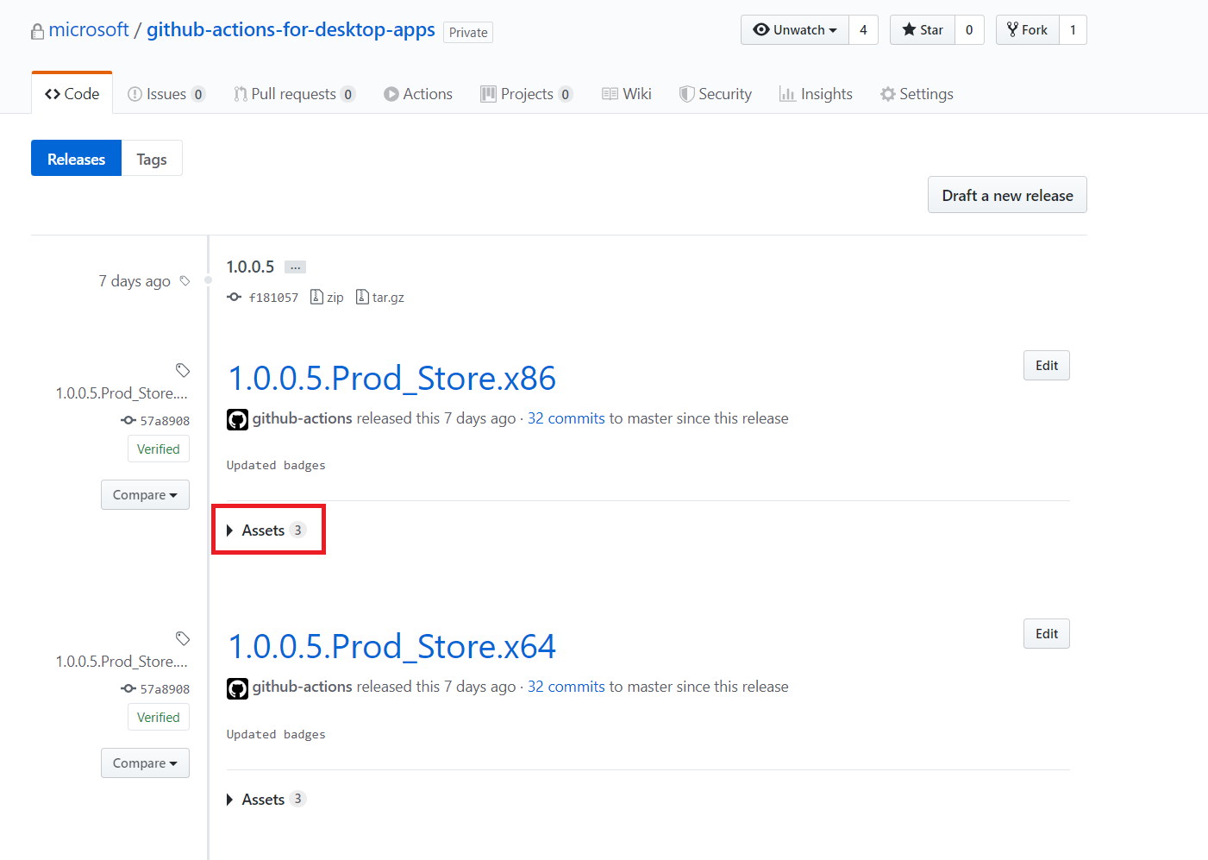Open repository Settings tab
This screenshot has height=860, width=1208.
917,94
